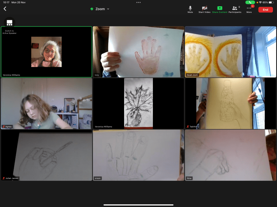Select Nina's video tile

(230, 155)
